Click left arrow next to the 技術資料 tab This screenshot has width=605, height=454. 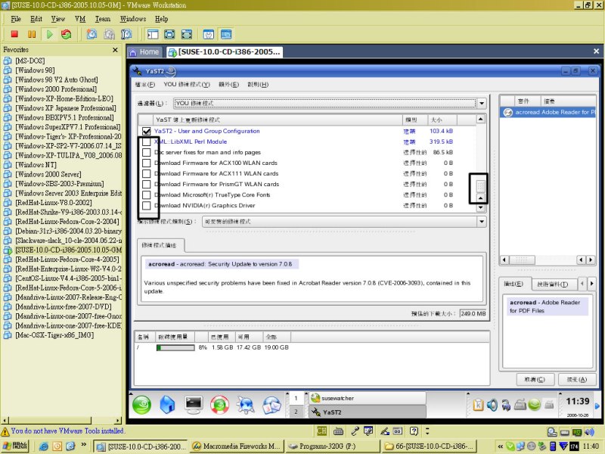pos(582,284)
